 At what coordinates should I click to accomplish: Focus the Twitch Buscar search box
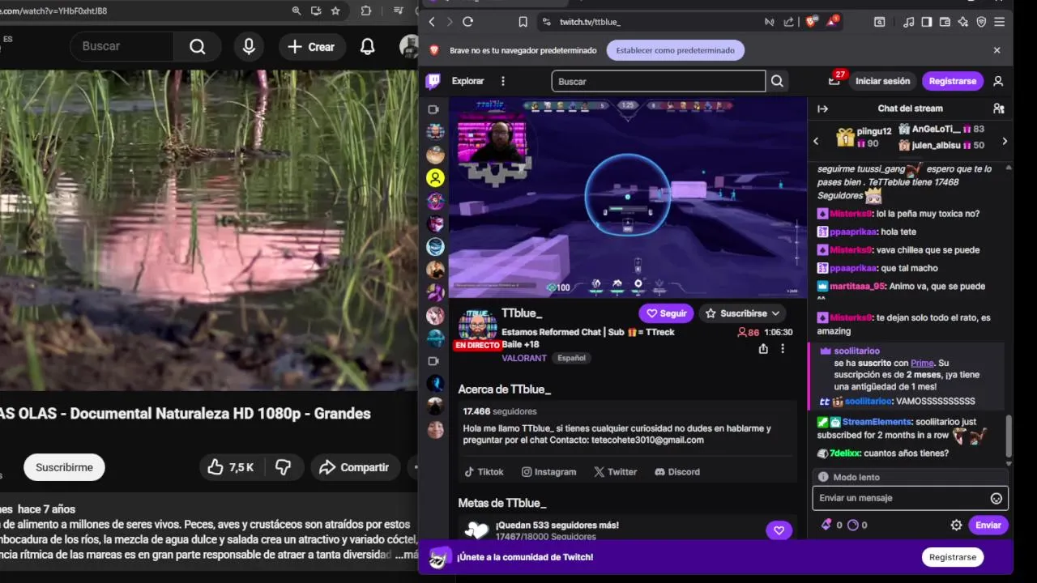click(x=658, y=81)
